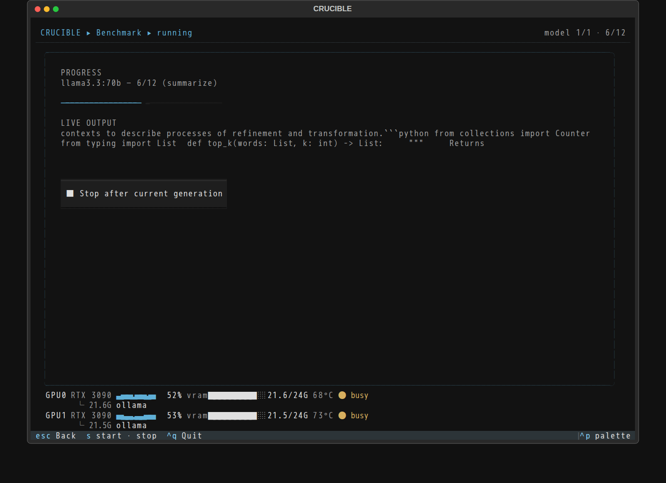Click the GPU1 53% utilization value
The width and height of the screenshot is (666, 483).
(x=174, y=416)
